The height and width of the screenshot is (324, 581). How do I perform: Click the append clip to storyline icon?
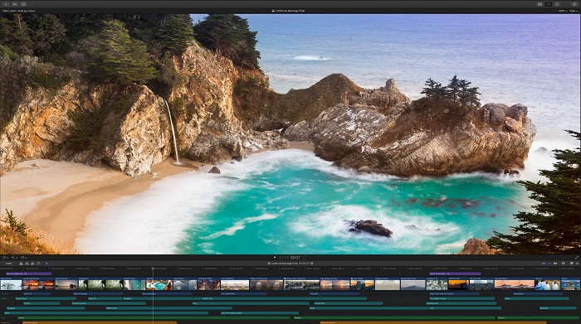(32, 264)
